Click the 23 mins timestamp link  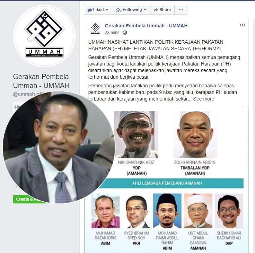point(112,33)
